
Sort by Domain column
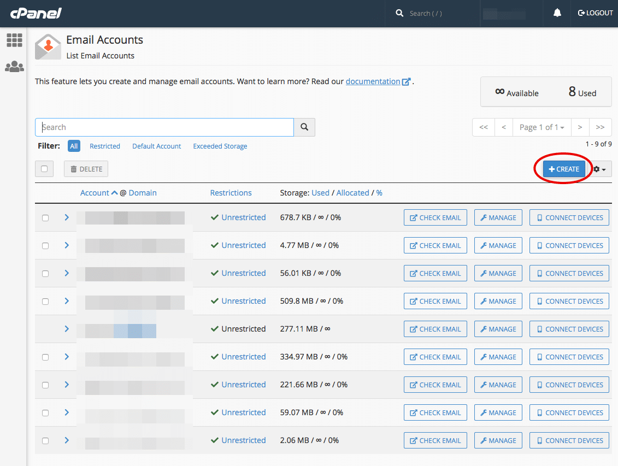point(143,193)
